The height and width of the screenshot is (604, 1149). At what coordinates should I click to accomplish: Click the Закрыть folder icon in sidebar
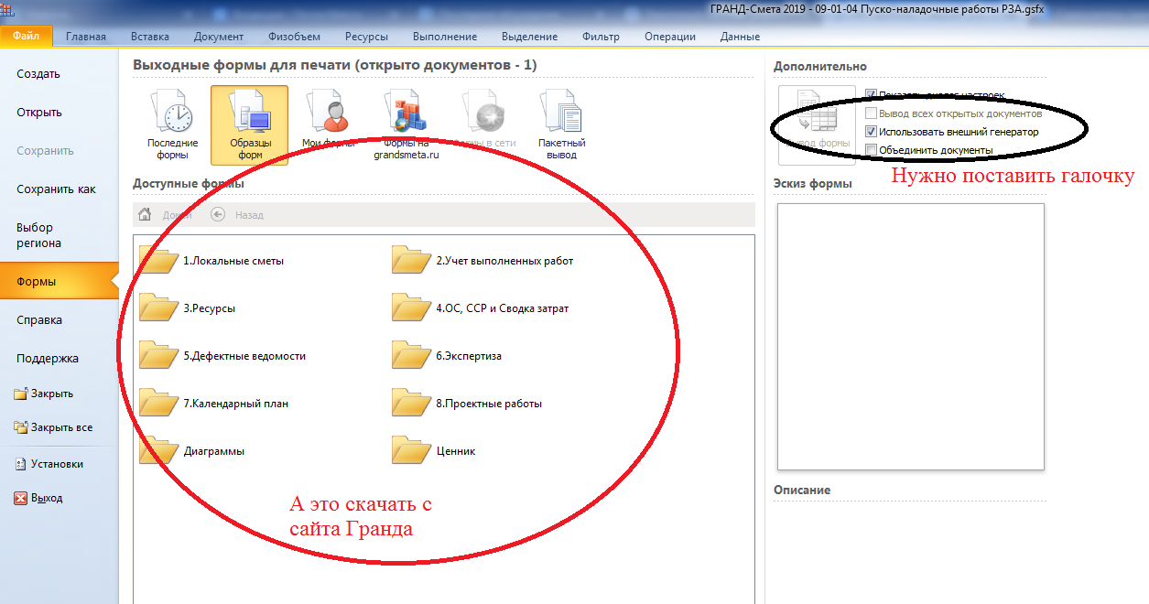pyautogui.click(x=21, y=394)
